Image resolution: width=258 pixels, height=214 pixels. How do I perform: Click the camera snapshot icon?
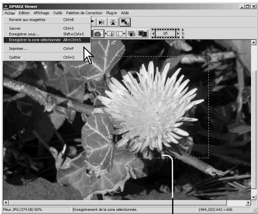pos(99,34)
